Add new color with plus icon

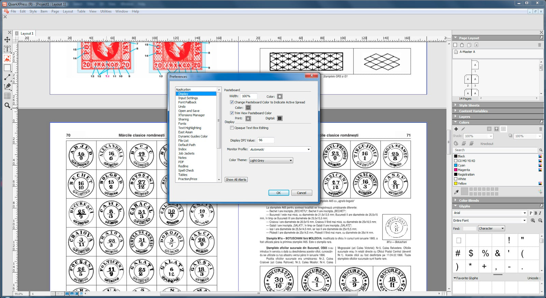coord(456,129)
